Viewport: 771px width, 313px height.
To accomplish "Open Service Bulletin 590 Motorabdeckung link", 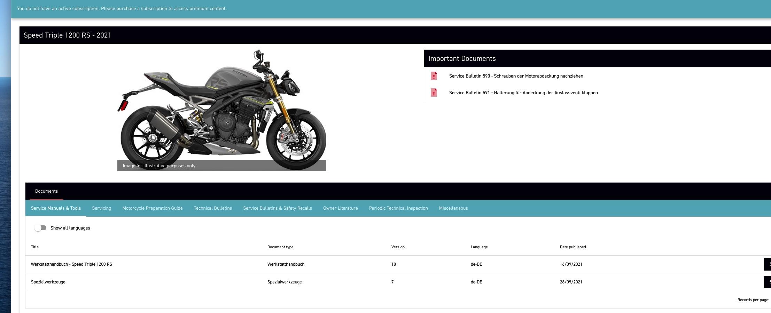I will 516,76.
